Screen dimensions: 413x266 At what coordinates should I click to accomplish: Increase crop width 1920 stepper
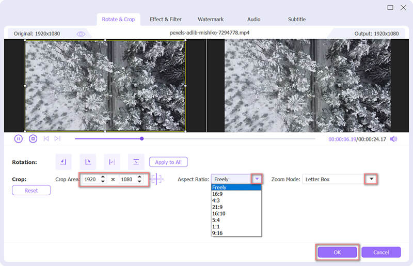coord(103,177)
